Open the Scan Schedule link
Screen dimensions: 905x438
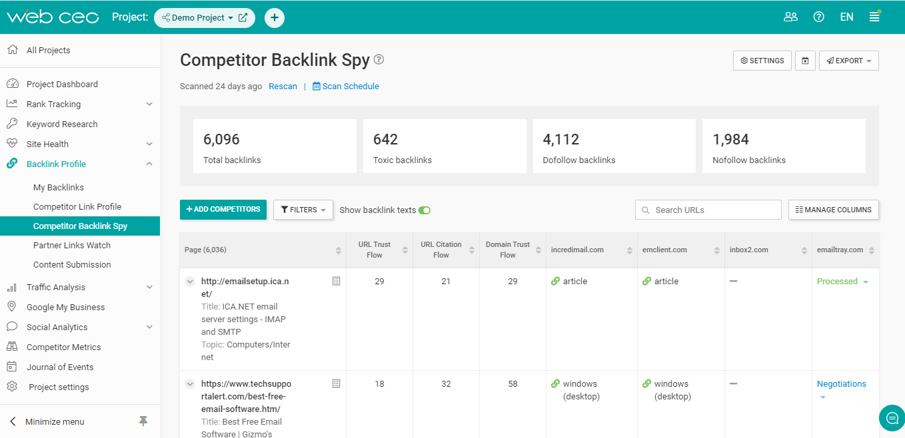pyautogui.click(x=346, y=87)
